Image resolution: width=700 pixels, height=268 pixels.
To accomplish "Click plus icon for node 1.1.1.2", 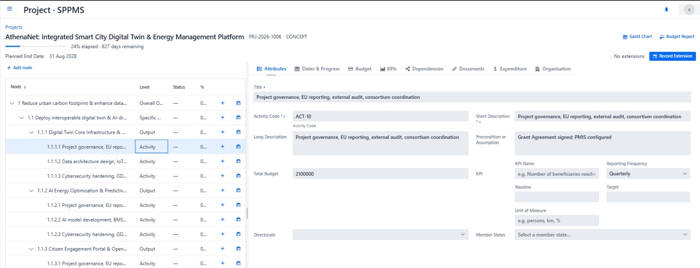I will pos(222,161).
